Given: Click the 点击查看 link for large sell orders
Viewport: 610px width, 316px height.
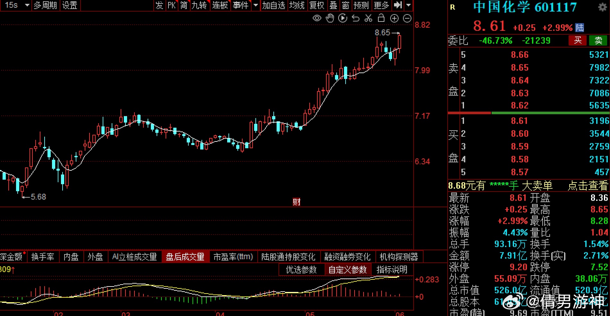Looking at the screenshot, I should click(588, 186).
